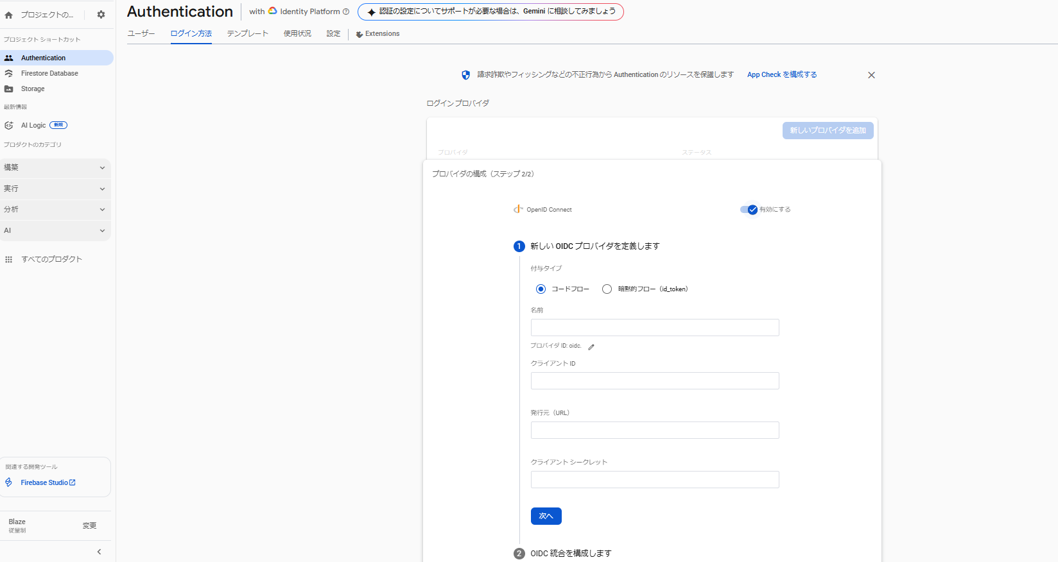Click the 変更 plan button
This screenshot has height=562, width=1058.
(89, 526)
